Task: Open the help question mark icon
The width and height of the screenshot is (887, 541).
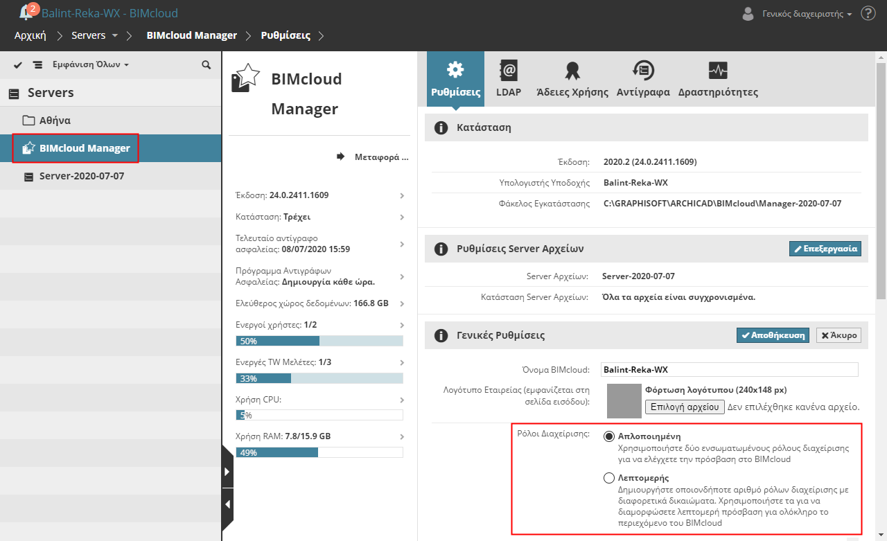Action: tap(868, 13)
